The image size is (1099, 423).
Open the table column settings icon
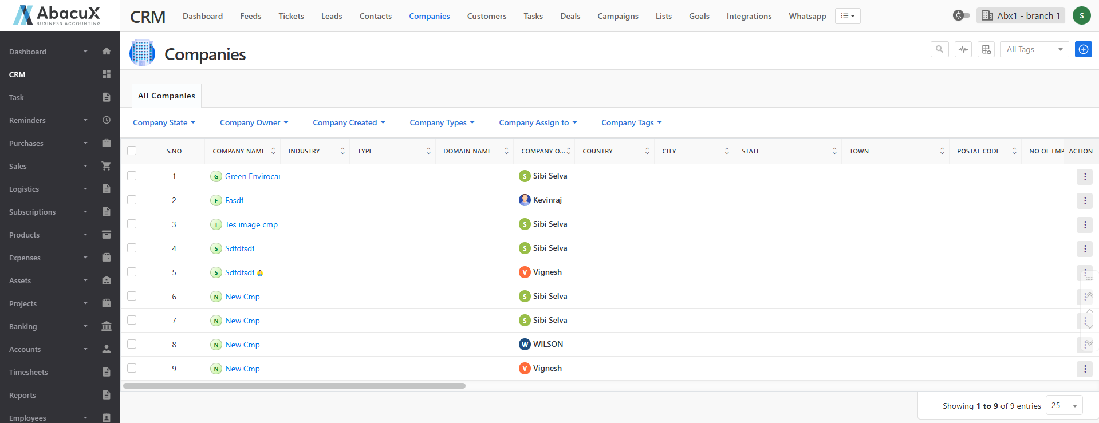[986, 49]
